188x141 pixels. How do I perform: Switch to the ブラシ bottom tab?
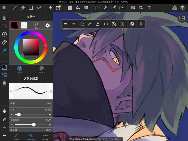[x=16, y=137]
